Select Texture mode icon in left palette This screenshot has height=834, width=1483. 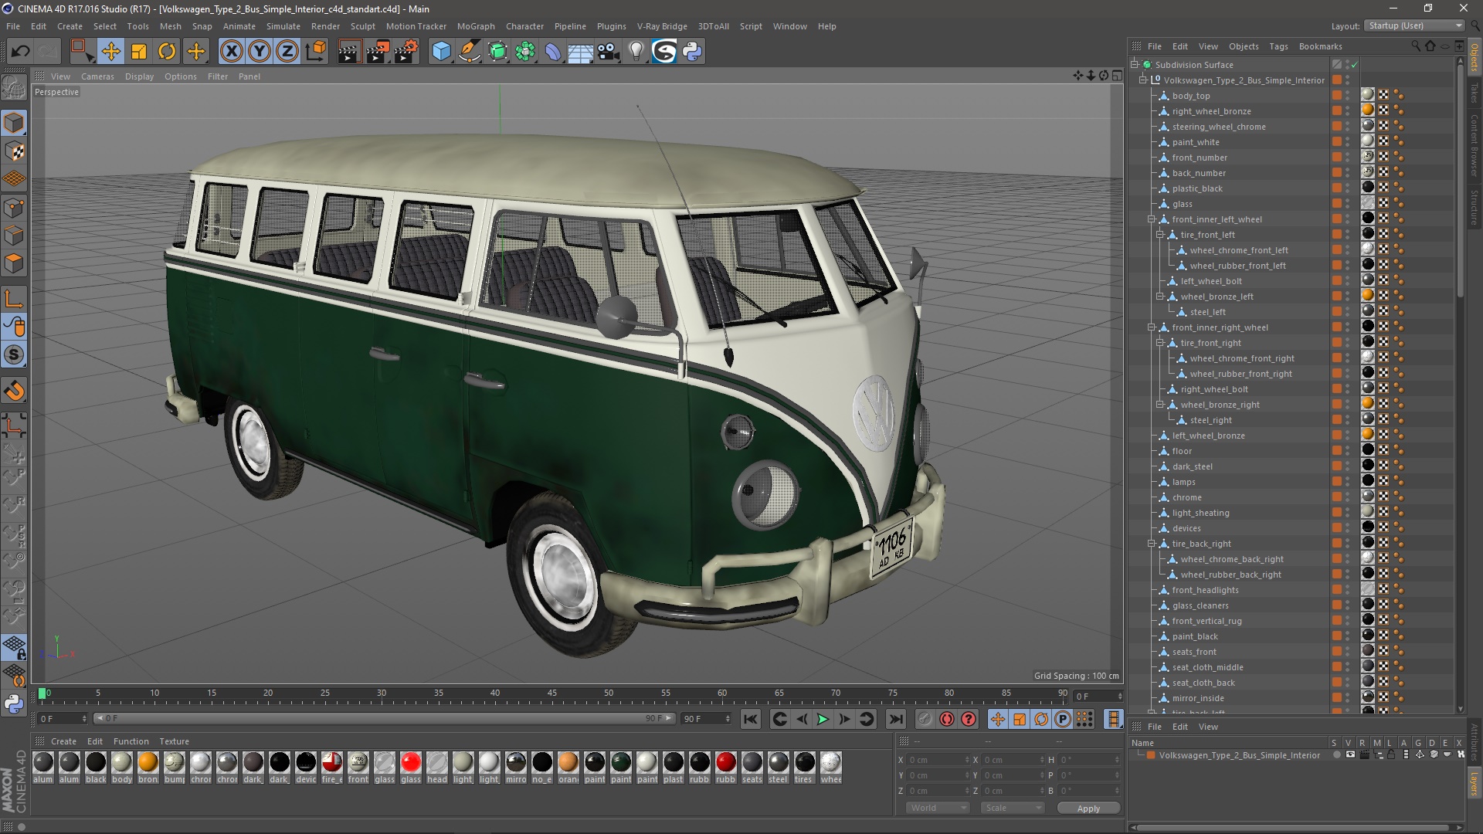point(14,151)
